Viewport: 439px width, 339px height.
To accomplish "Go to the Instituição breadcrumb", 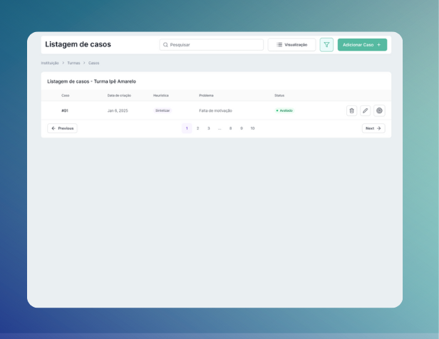I will point(50,63).
